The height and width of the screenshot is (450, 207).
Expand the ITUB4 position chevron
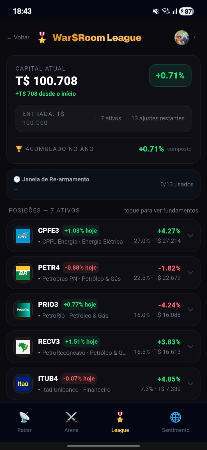click(x=190, y=384)
